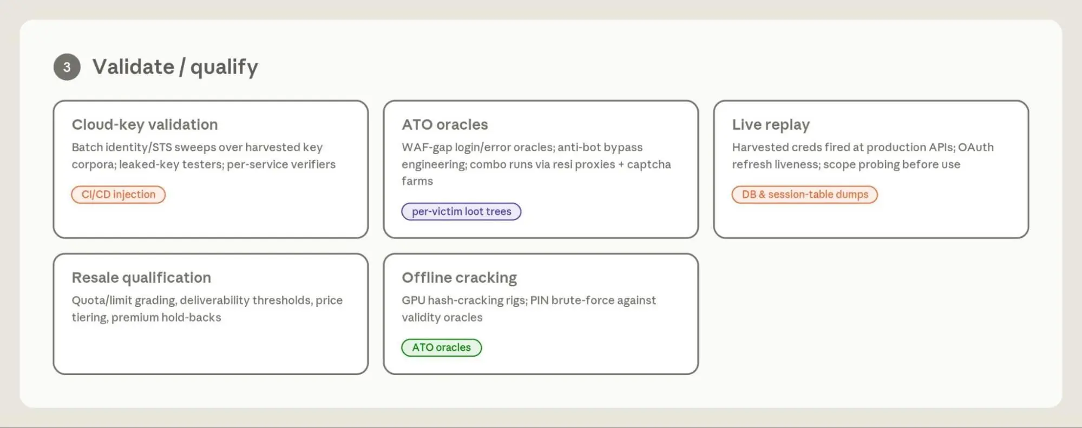Click the empty space beside Offline cracking card

click(871, 314)
